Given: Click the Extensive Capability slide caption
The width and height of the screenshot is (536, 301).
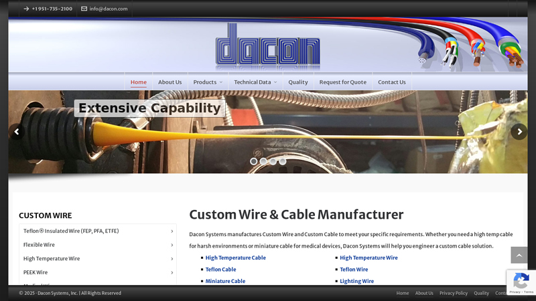Looking at the screenshot, I should 149,108.
